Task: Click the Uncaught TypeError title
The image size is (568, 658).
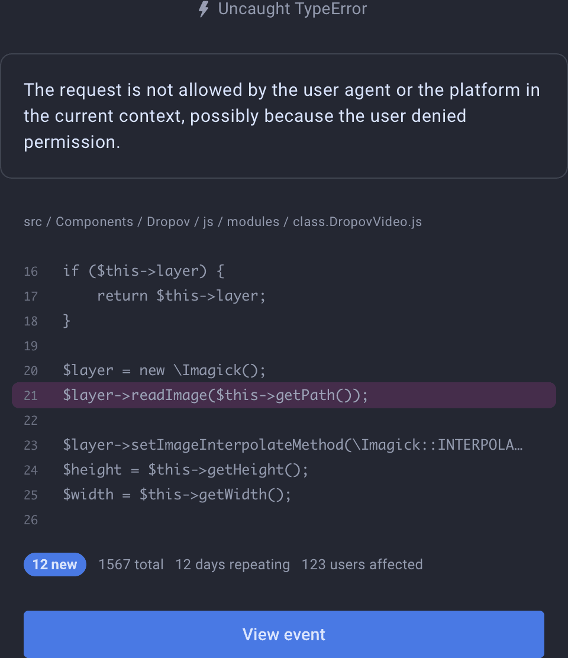Action: click(x=292, y=9)
